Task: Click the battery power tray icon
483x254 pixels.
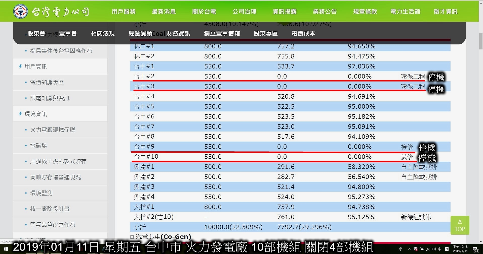Action: tap(421, 249)
